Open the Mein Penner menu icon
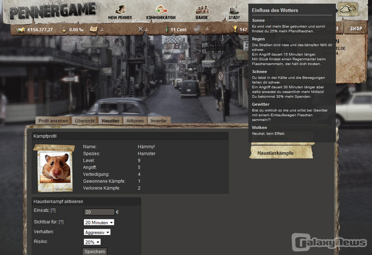This screenshot has width=372, height=255. click(x=120, y=10)
